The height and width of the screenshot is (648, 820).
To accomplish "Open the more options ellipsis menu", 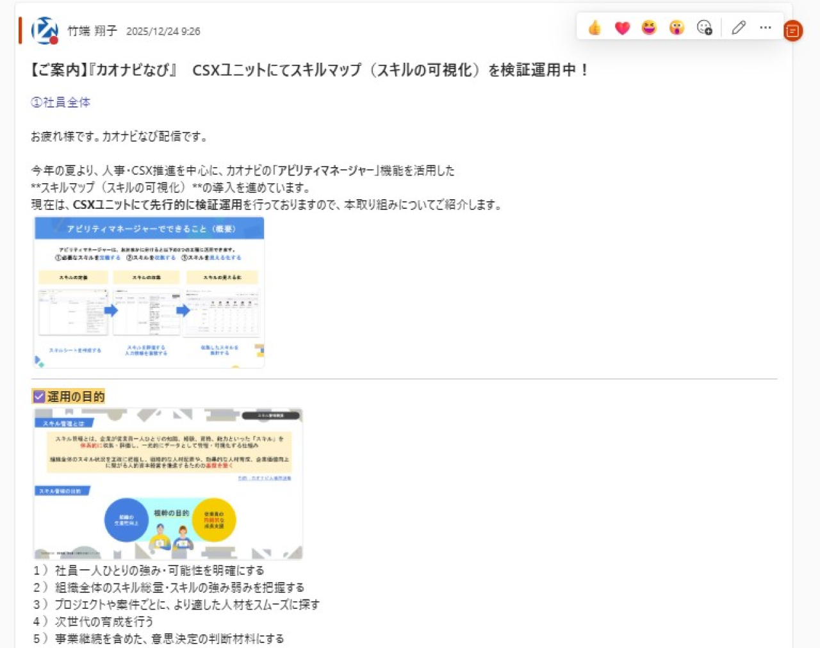I will coord(766,28).
